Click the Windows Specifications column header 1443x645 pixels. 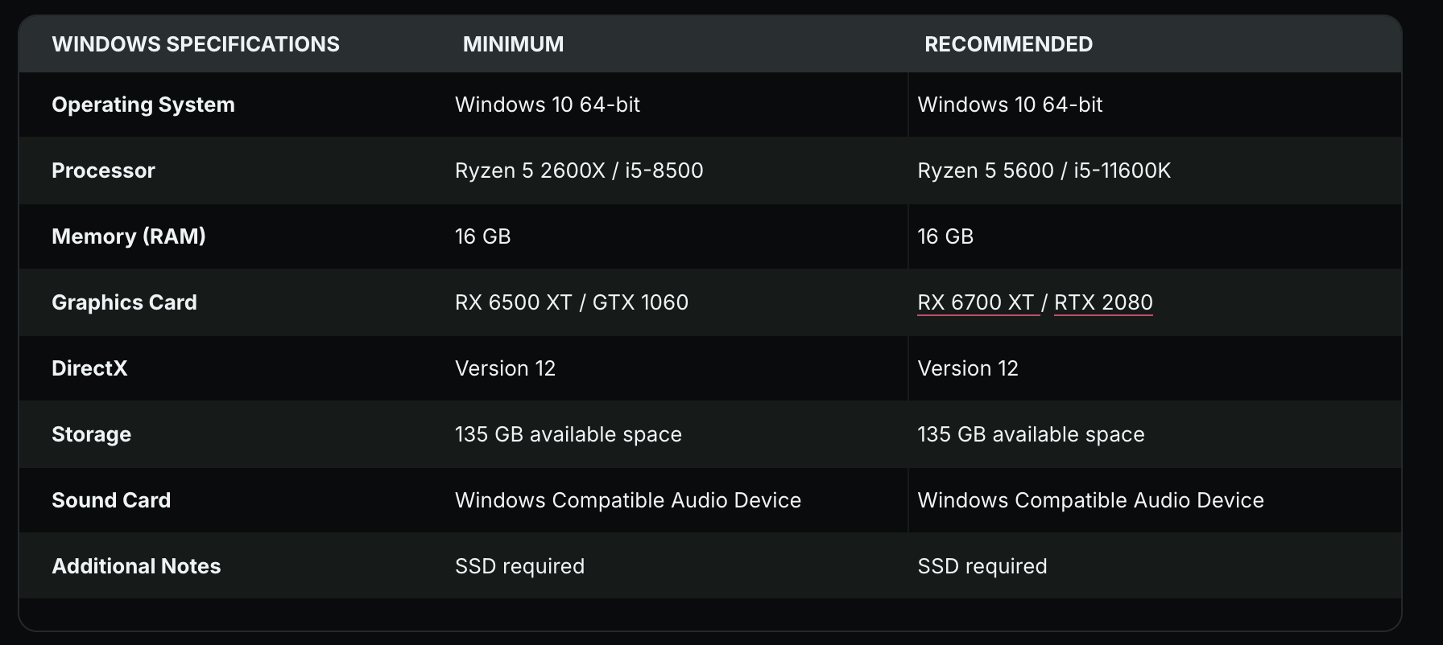point(196,44)
